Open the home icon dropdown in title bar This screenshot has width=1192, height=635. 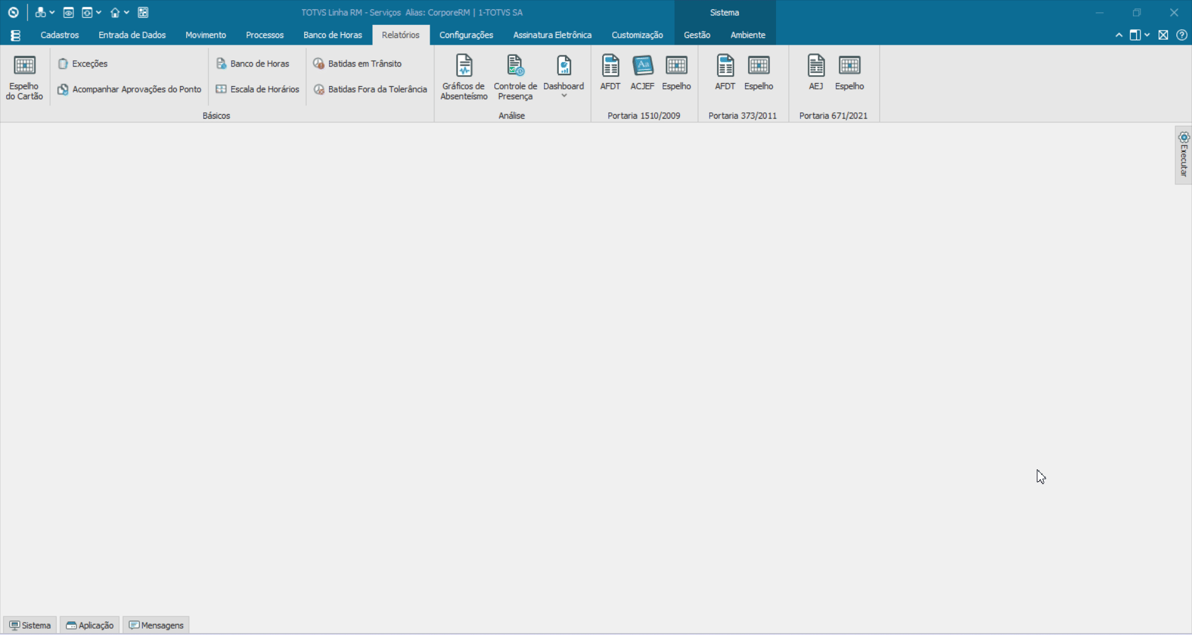[x=119, y=12]
